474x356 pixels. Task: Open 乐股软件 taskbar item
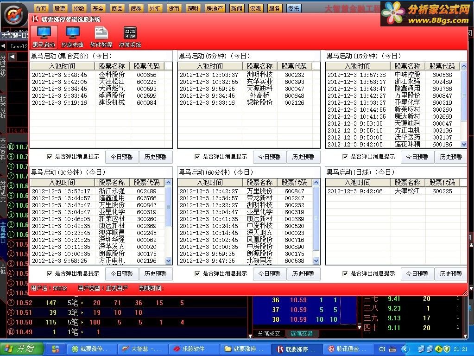click(194, 349)
